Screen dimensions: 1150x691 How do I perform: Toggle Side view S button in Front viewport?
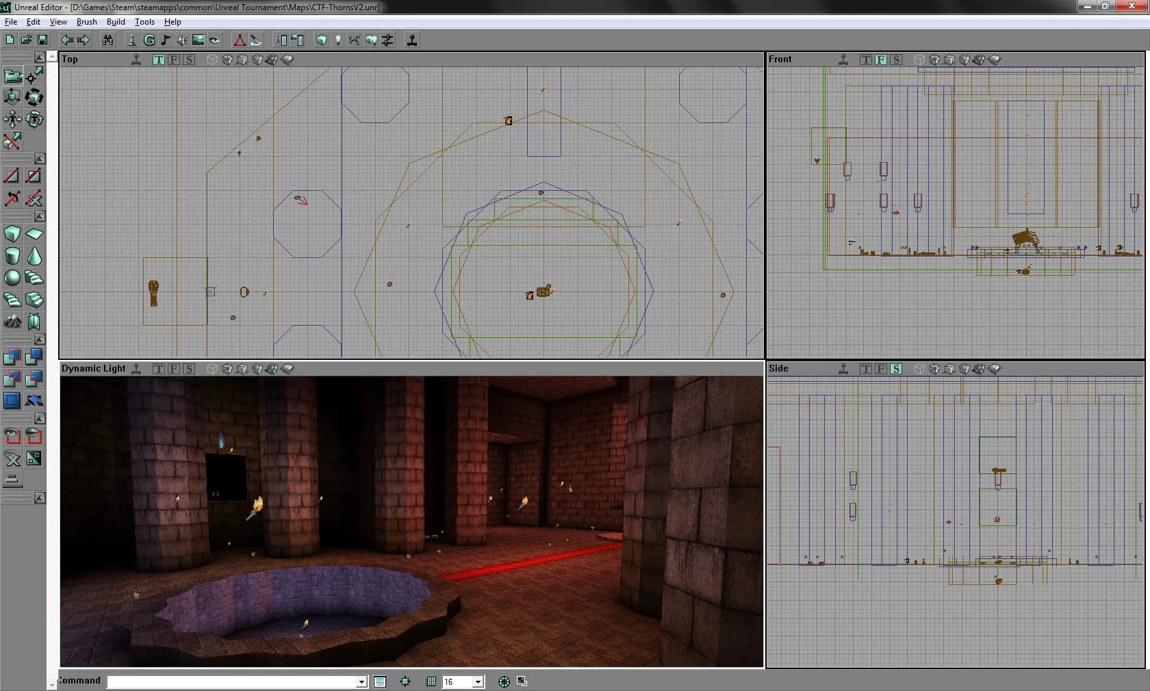(896, 60)
